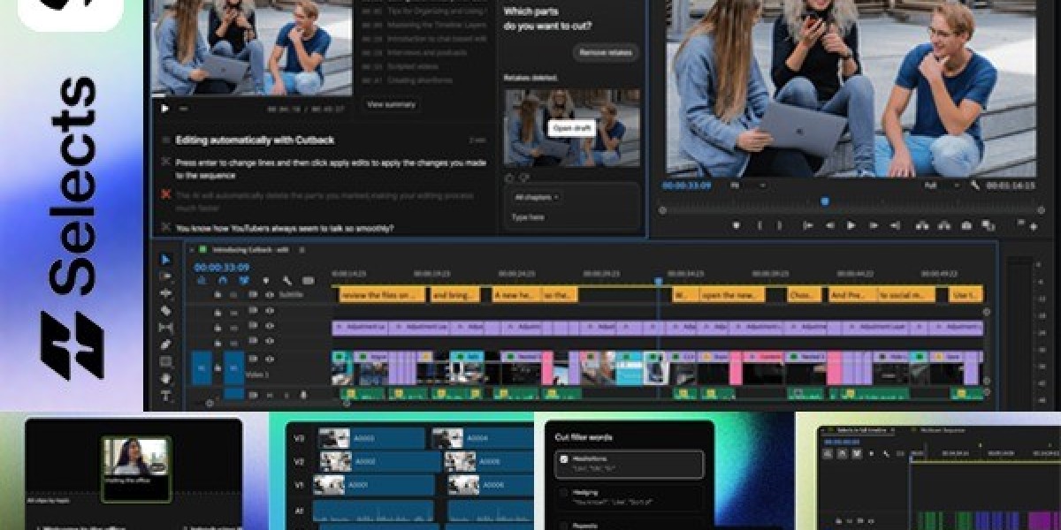Click Extract button in Program Monitor
Viewport: 1061px width, 530px height.
pyautogui.click(x=943, y=225)
